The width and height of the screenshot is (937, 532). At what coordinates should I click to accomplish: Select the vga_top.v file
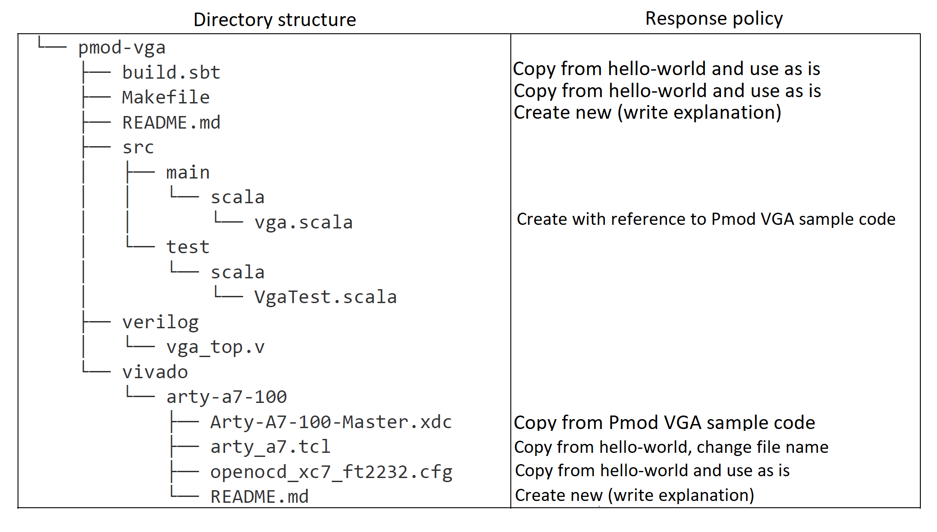(215, 347)
